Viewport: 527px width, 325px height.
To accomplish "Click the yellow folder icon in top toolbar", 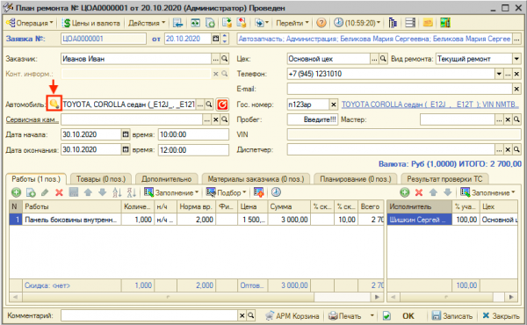I will tap(428, 23).
